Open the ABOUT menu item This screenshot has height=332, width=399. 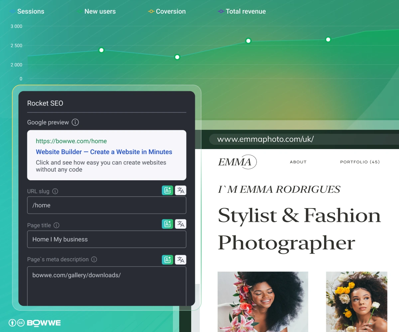[298, 162]
